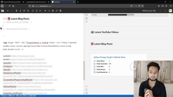Open Firefox account icon
173x97 pixels.
pos(166,6)
